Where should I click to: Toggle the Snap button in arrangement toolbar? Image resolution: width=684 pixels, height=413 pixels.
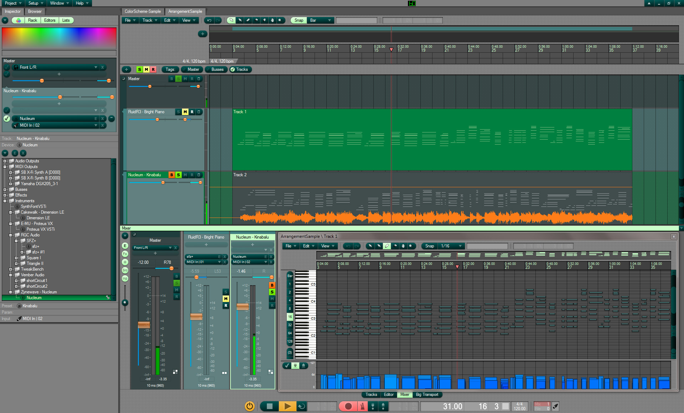[x=299, y=20]
